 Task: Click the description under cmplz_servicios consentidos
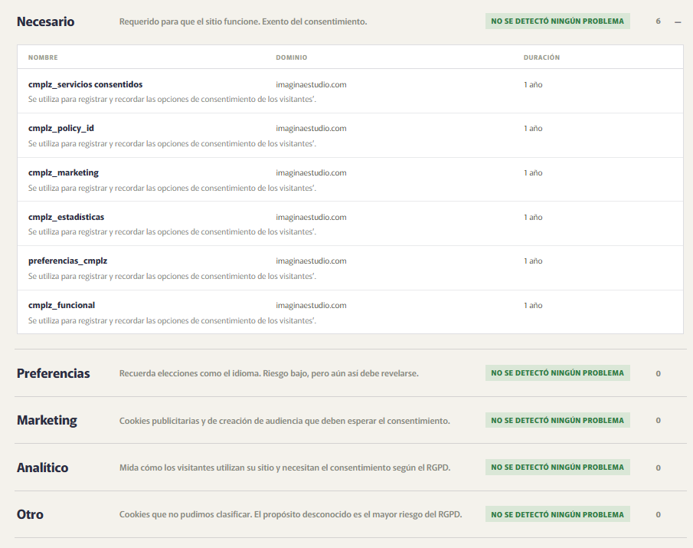pos(172,99)
